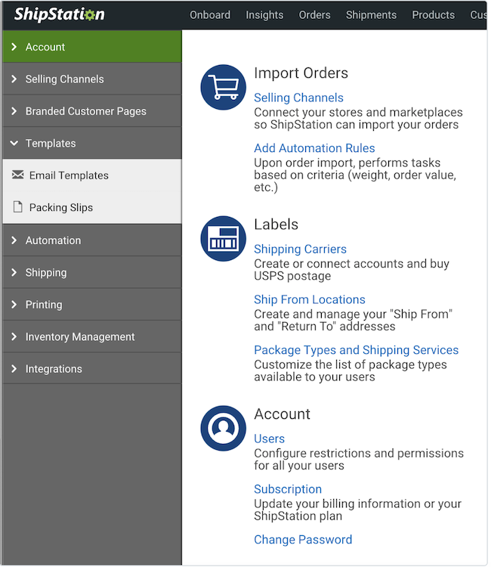Click the Templates sidebar label

point(51,144)
